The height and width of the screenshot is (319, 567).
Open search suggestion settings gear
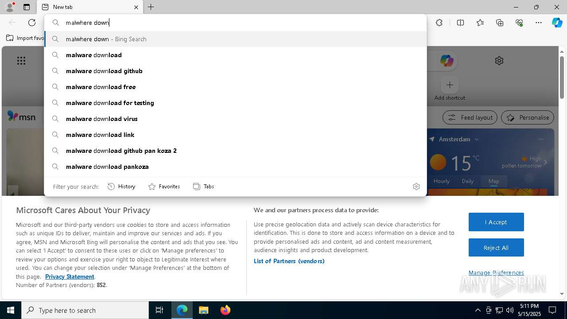tap(416, 187)
